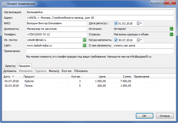Maximize the Клиент window

click(161, 3)
